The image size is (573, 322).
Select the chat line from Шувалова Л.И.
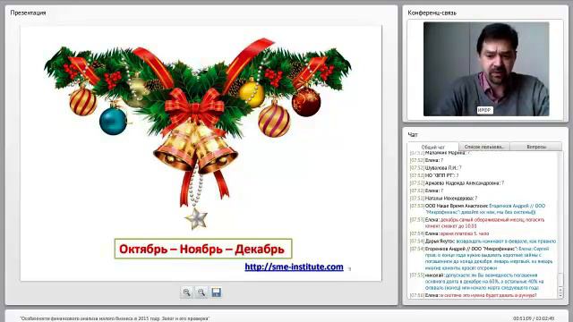(x=435, y=168)
